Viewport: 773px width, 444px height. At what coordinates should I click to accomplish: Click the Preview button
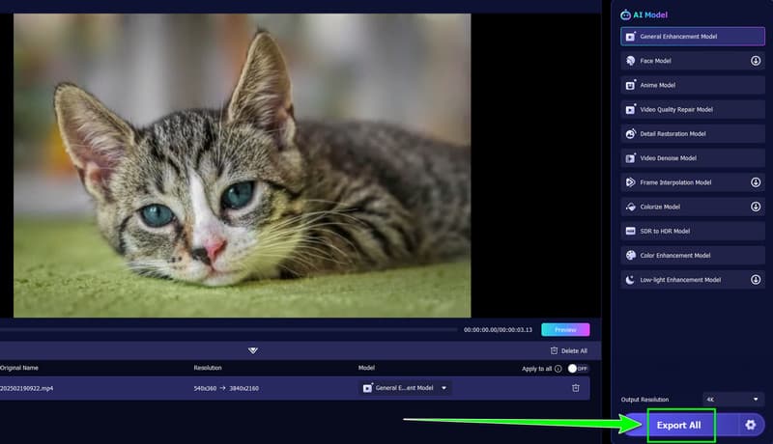click(x=565, y=330)
